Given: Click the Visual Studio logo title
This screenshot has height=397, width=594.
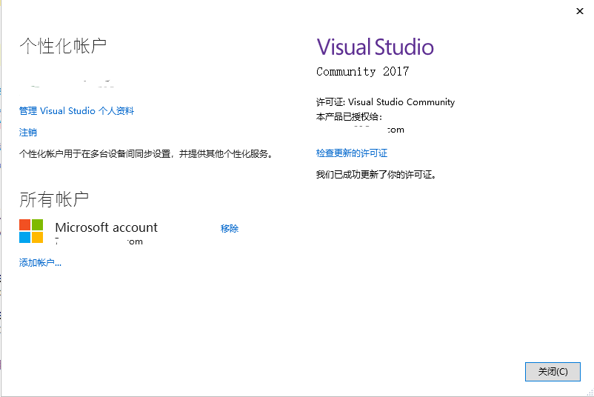Looking at the screenshot, I should coord(375,47).
